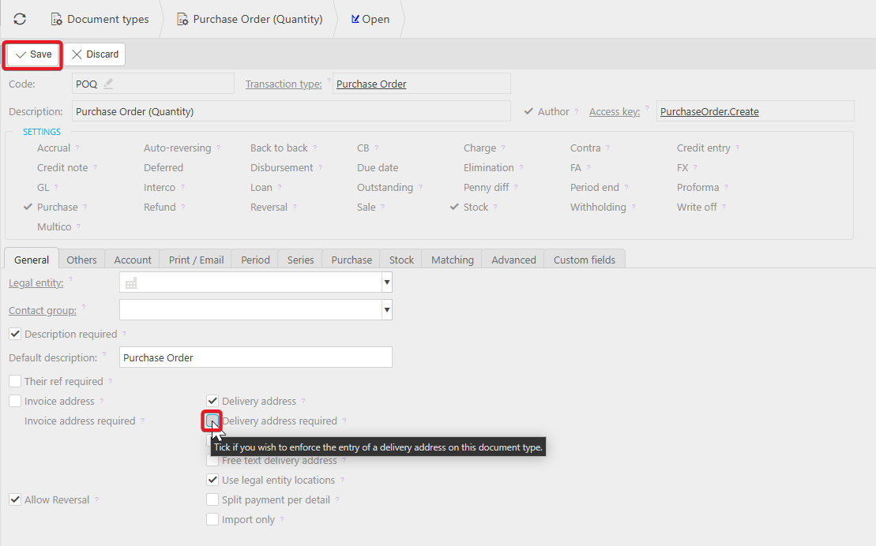Click the Purchase Order (Quantity) breadcrumb icon
This screenshot has height=546, width=876.
pos(182,20)
